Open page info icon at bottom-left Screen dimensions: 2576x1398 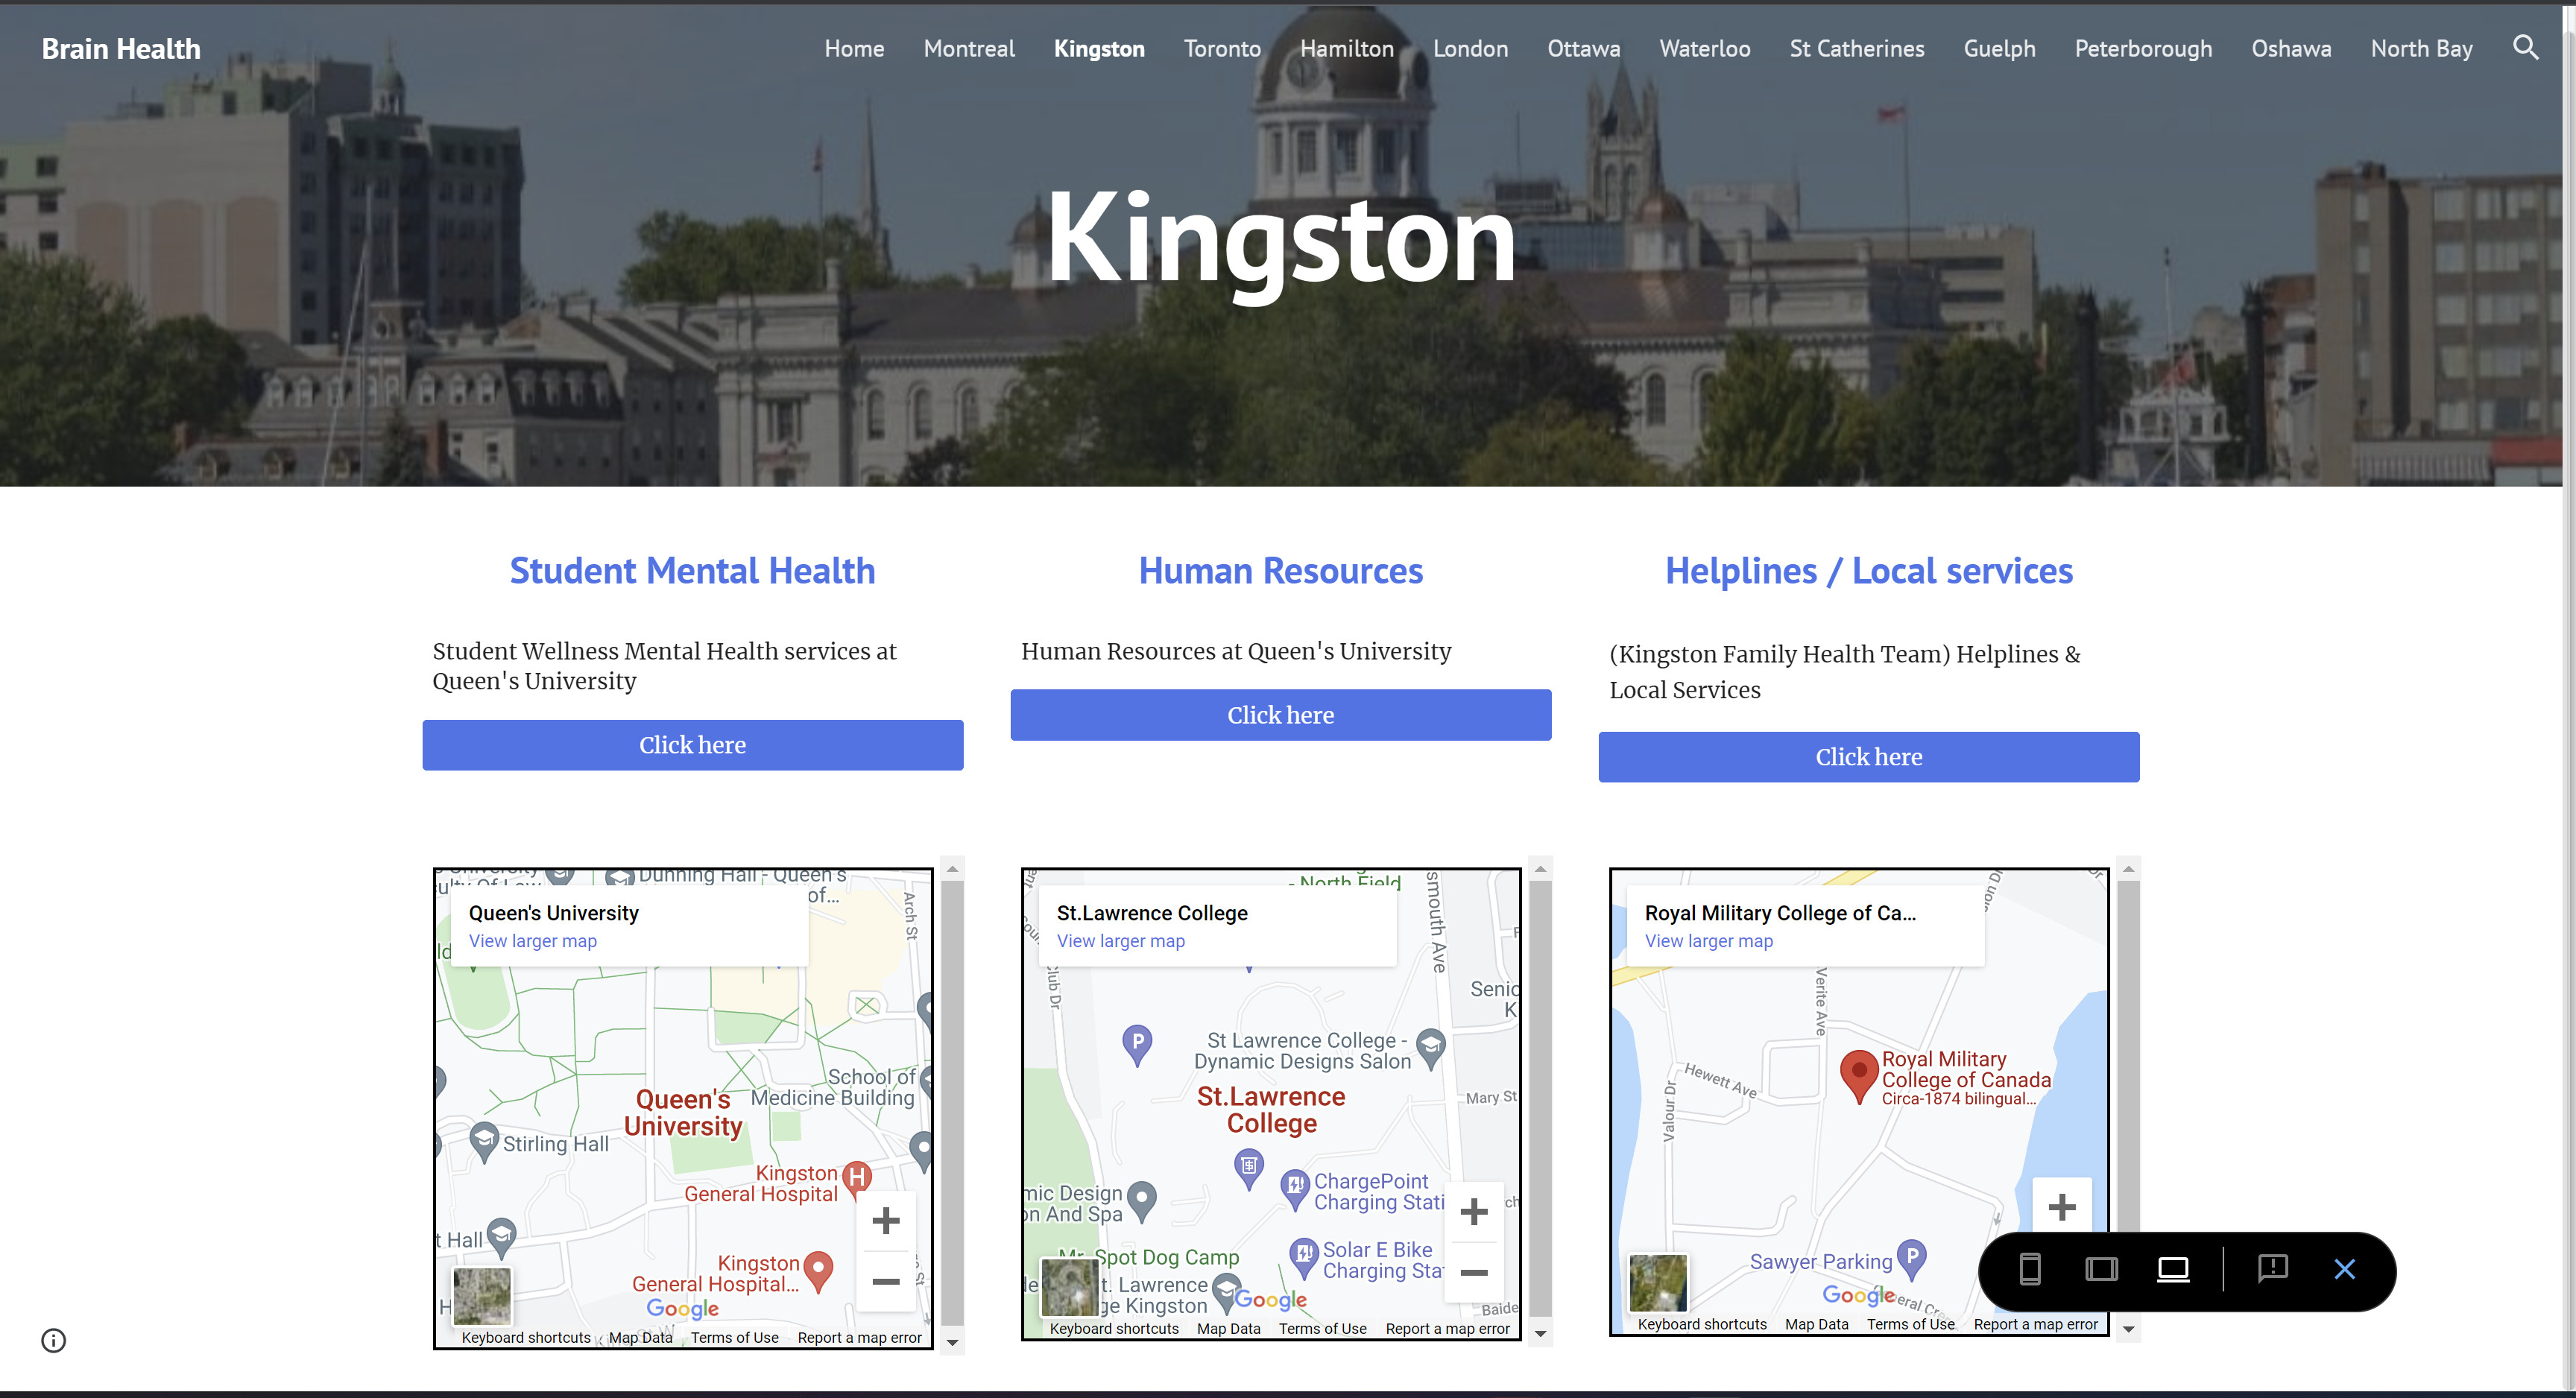(54, 1340)
